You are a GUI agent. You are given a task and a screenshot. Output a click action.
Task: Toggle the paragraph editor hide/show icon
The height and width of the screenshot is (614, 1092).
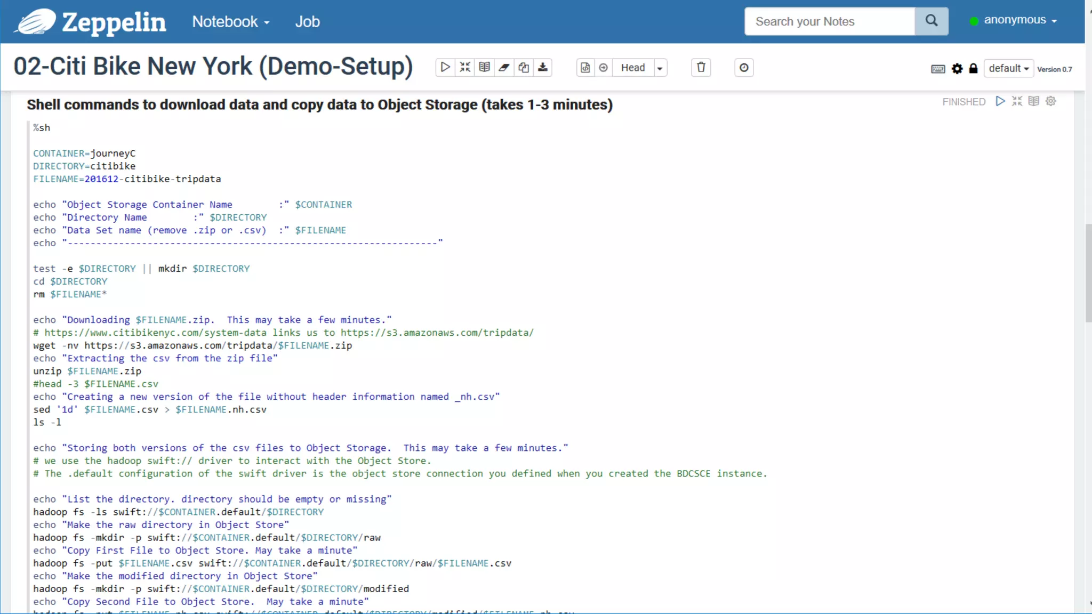pos(1017,101)
